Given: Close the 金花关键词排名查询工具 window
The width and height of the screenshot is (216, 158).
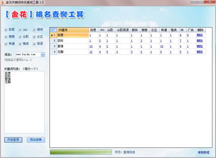Looking at the screenshot, I should pos(210,2).
